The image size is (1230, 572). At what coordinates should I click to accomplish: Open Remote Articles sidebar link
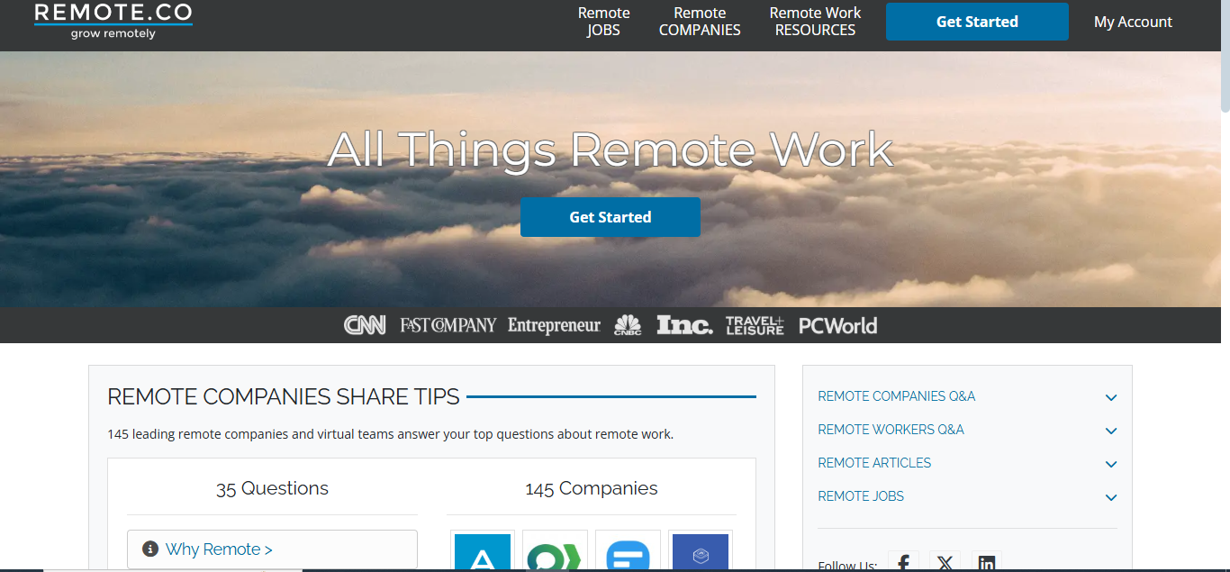(x=874, y=463)
